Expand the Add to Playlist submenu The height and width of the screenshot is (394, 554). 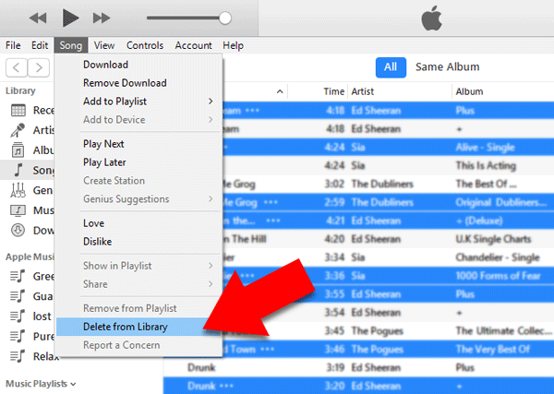138,101
